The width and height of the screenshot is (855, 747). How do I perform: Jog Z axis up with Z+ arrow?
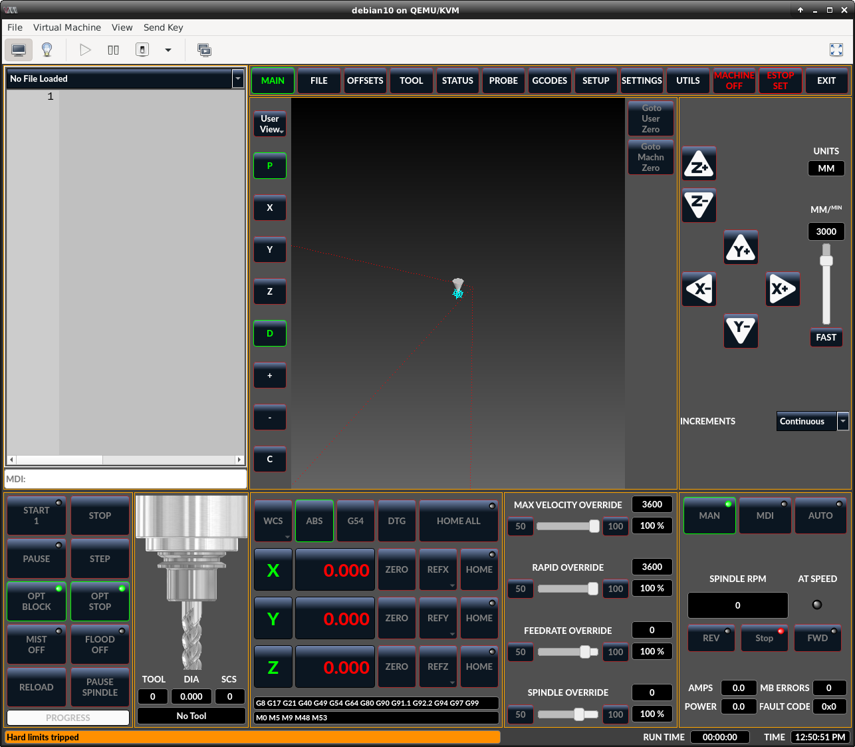click(699, 164)
